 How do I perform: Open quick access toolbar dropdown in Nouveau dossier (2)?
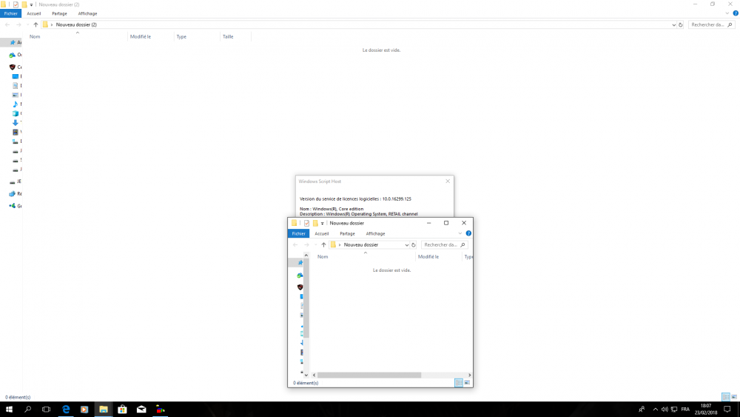[32, 4]
